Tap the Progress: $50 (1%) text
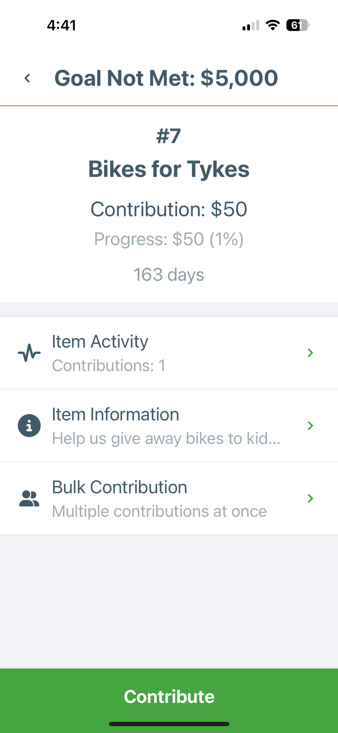The image size is (338, 733). coord(169,239)
